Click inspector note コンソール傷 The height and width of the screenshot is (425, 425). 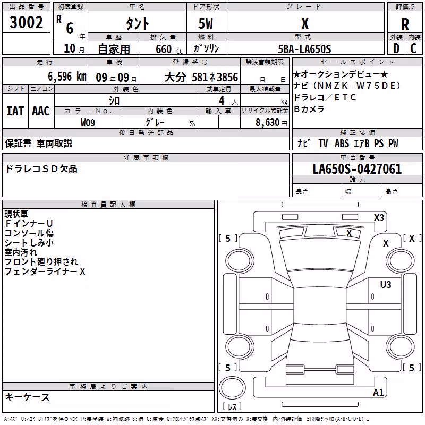click(29, 233)
